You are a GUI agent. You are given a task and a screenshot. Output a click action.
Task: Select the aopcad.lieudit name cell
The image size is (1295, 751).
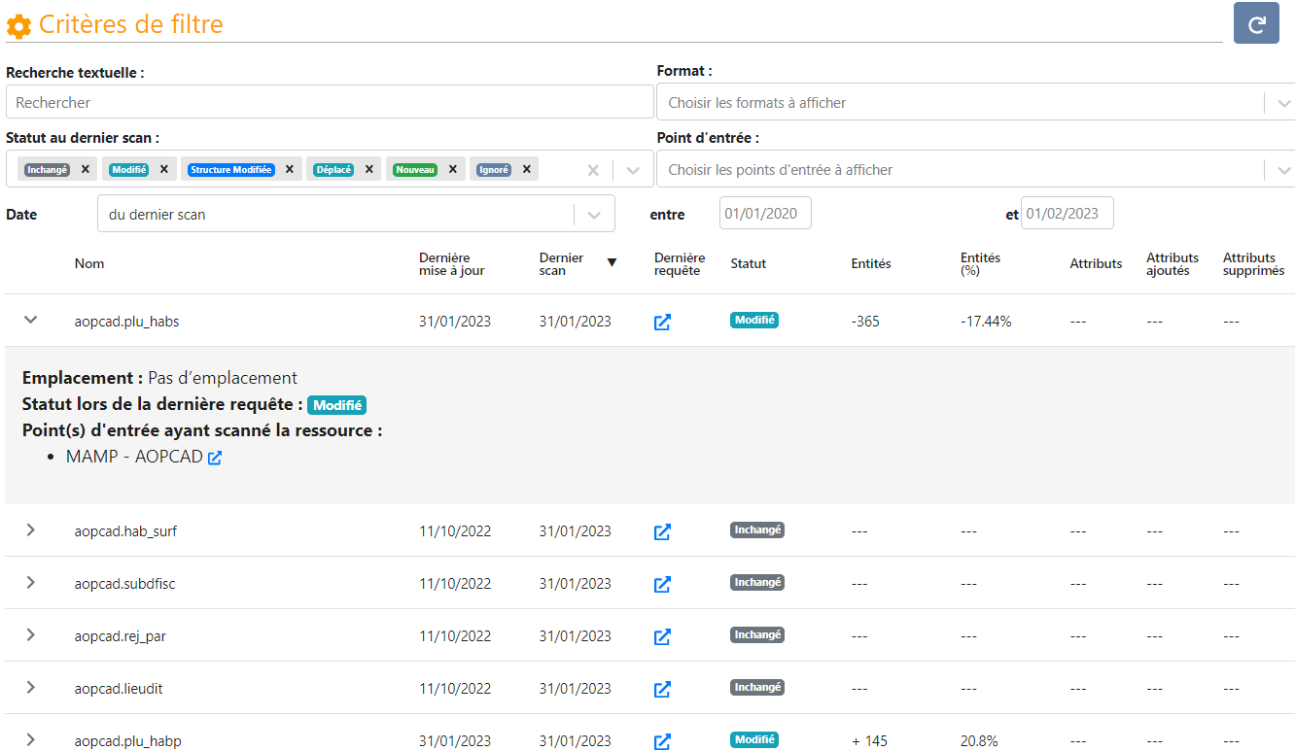119,689
